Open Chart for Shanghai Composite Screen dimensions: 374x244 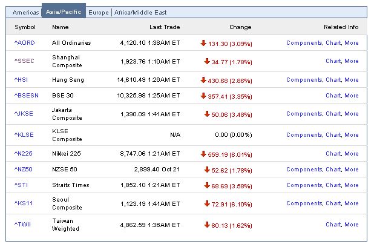pyautogui.click(x=333, y=61)
